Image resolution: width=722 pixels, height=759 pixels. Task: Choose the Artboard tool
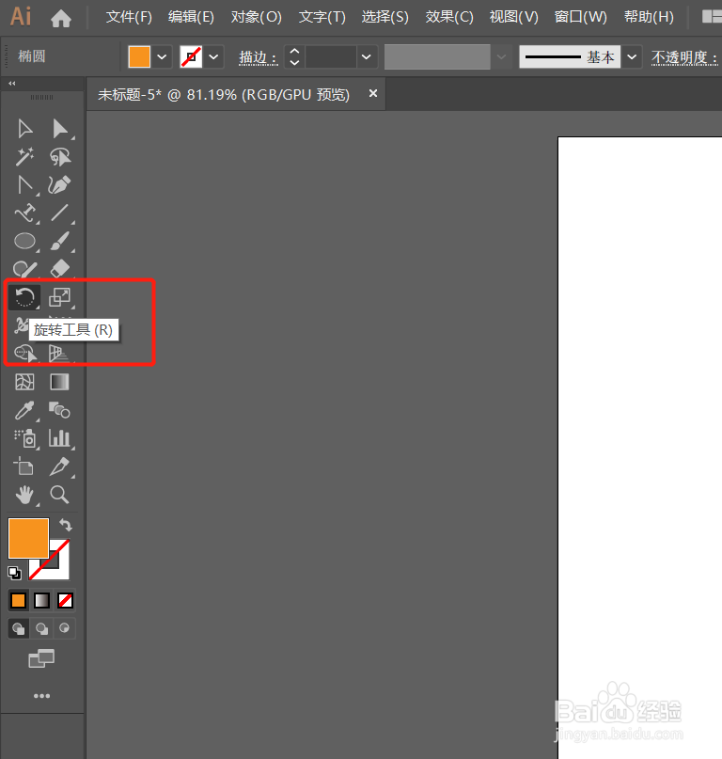point(24,466)
